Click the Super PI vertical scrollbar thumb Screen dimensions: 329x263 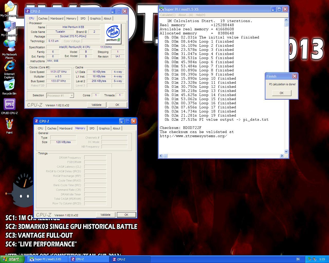click(286, 24)
